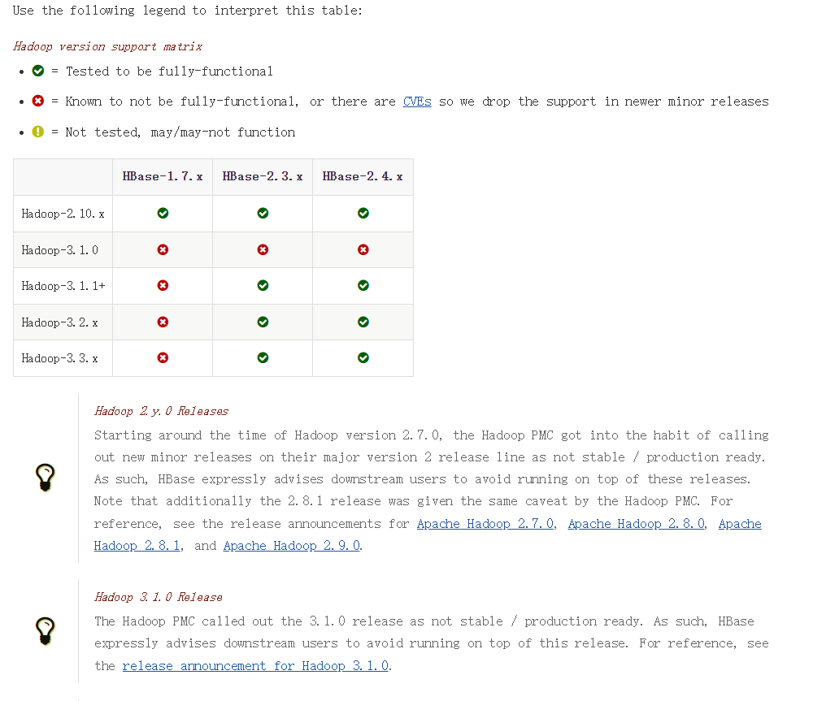Select the Hadoop-3.1.0 row label
This screenshot has width=813, height=701.
(x=59, y=250)
